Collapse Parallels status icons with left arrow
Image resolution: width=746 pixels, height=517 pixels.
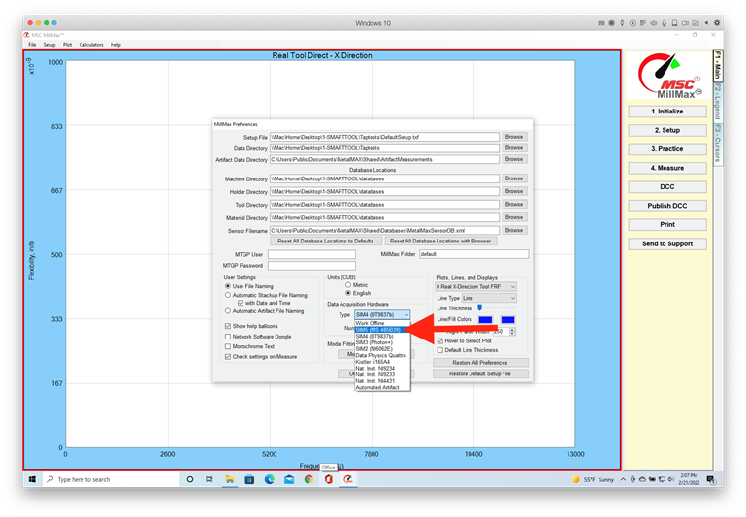706,23
